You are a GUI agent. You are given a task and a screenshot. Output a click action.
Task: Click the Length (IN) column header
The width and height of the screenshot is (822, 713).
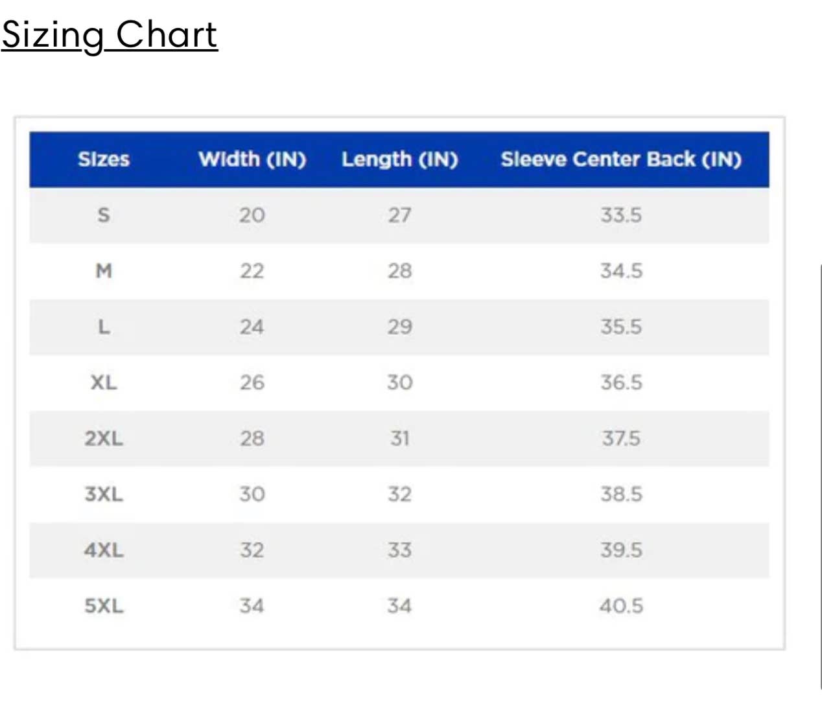[399, 159]
